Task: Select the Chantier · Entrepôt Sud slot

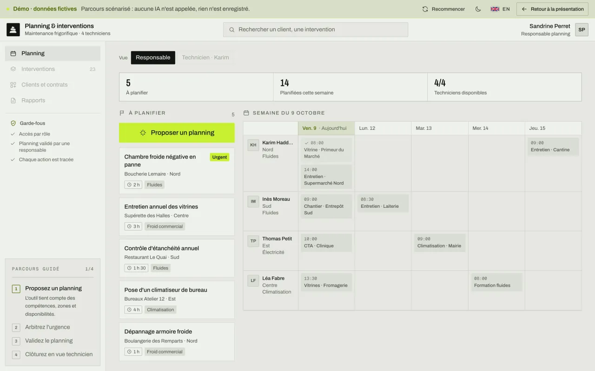Action: click(326, 206)
